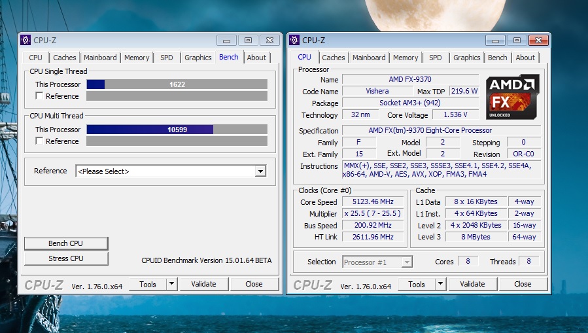The height and width of the screenshot is (333, 588).
Task: Click Close button at bottom of right window
Action: point(523,284)
